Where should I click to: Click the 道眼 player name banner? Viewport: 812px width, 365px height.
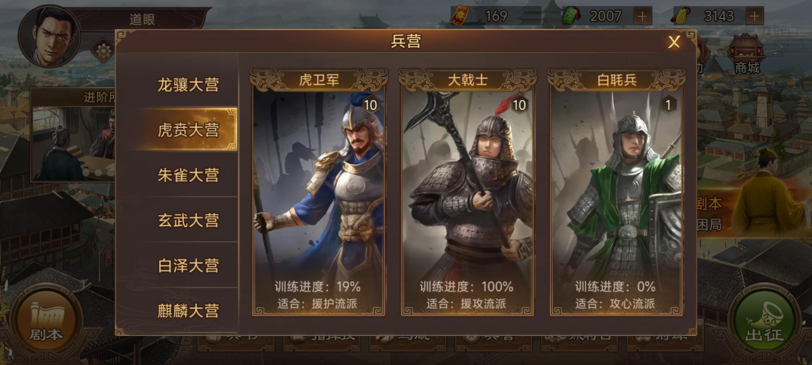(142, 20)
